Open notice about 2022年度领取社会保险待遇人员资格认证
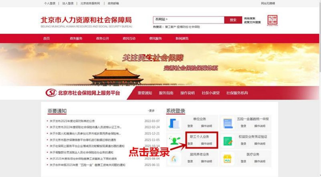 tap(86, 127)
